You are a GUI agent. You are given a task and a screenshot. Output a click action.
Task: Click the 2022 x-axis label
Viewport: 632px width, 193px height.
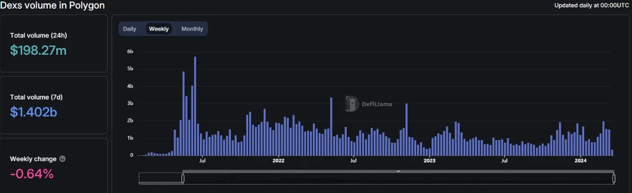click(x=278, y=161)
